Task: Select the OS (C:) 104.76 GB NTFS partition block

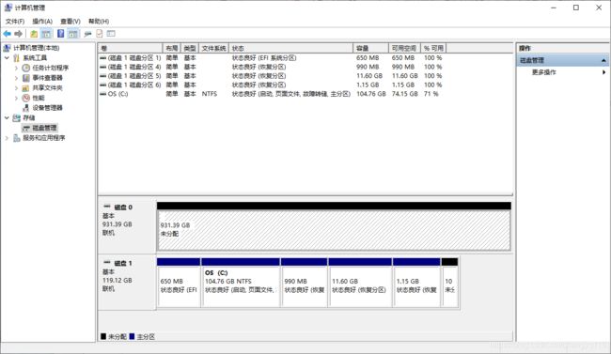Action: (x=241, y=286)
